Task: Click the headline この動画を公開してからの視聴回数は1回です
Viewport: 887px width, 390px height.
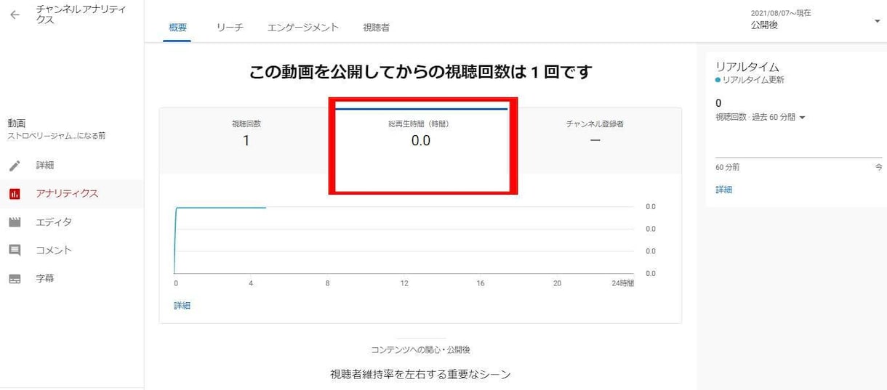Action: 420,72
